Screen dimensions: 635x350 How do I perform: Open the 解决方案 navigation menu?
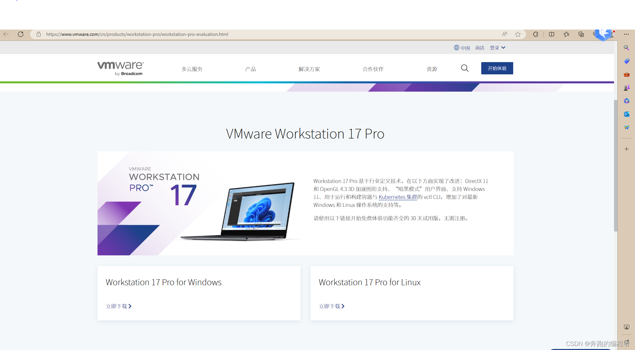tap(309, 69)
